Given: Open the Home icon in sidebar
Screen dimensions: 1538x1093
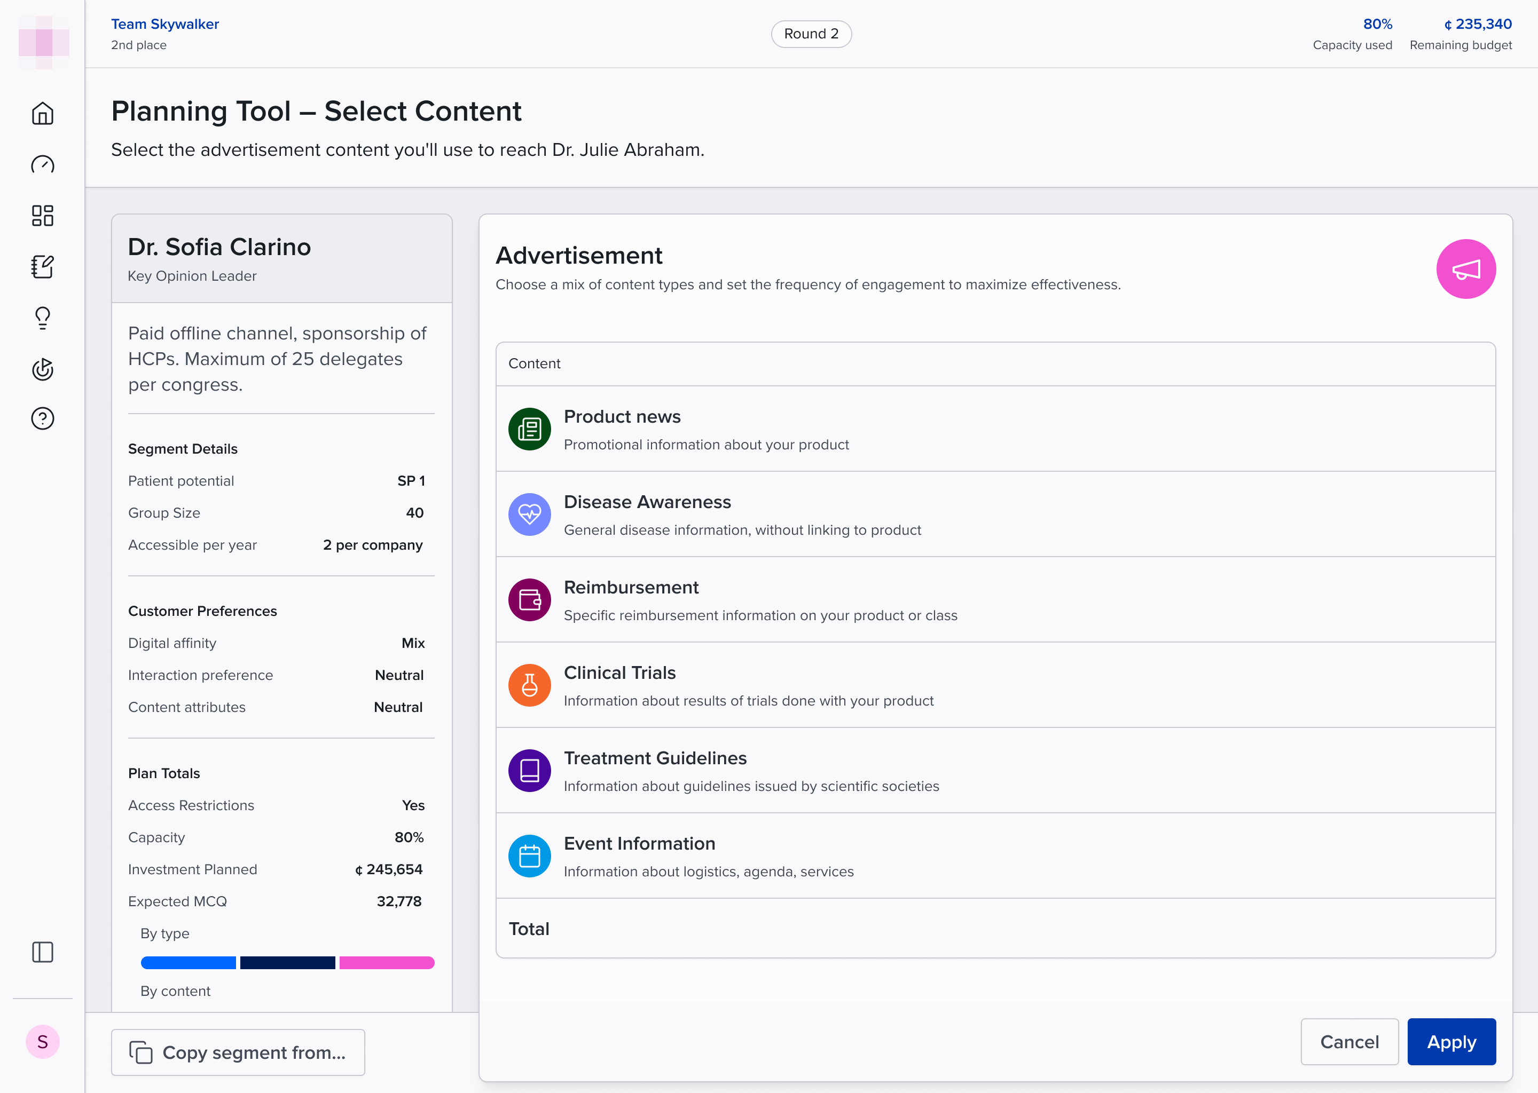Looking at the screenshot, I should [x=42, y=113].
